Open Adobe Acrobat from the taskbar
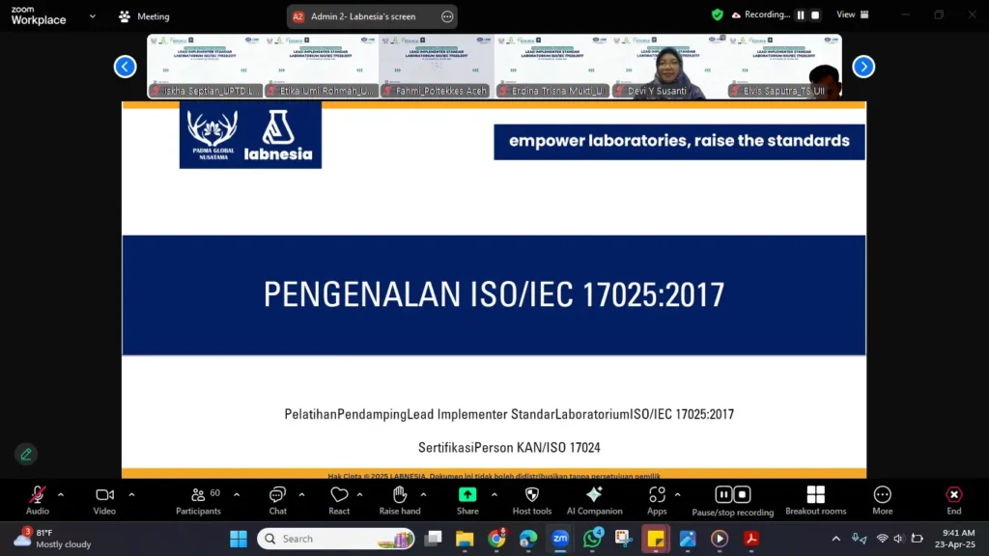989x556 pixels. point(751,539)
